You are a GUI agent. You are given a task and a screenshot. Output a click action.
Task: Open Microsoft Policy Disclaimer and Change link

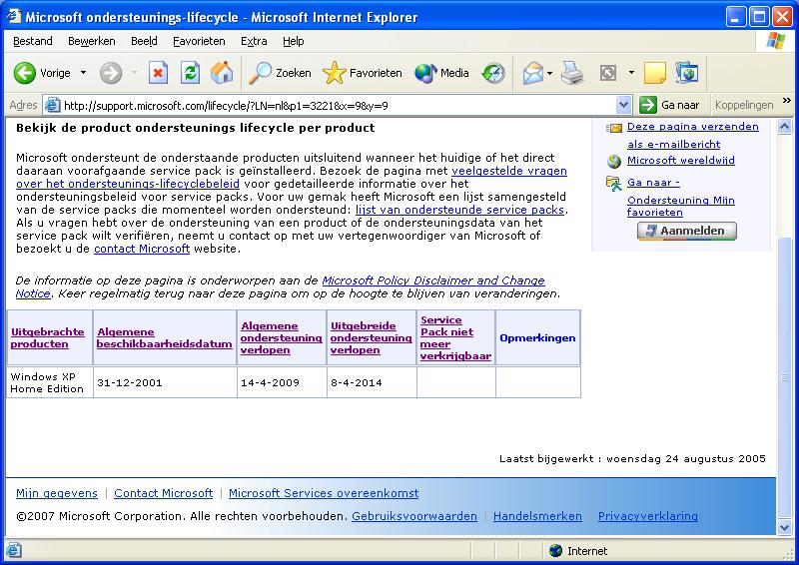[433, 281]
